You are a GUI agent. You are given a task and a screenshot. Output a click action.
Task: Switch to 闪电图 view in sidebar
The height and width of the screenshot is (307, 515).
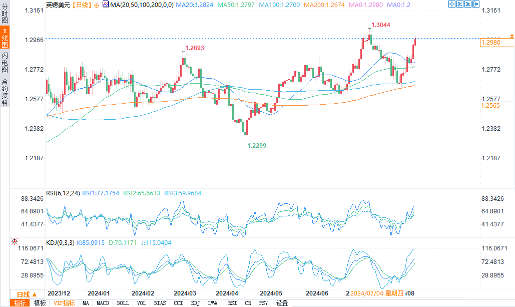(x=5, y=62)
